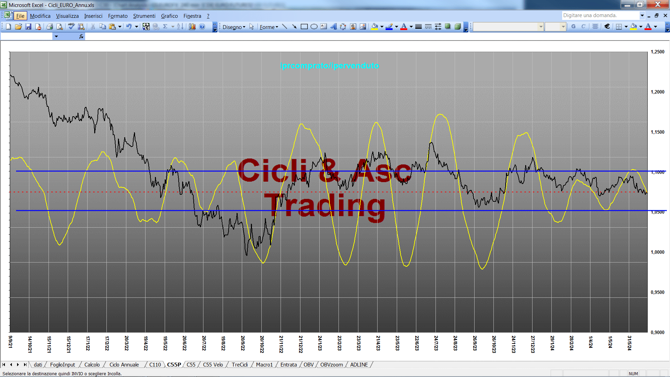
Task: Expand the Borders dropdown arrow
Action: [x=626, y=27]
